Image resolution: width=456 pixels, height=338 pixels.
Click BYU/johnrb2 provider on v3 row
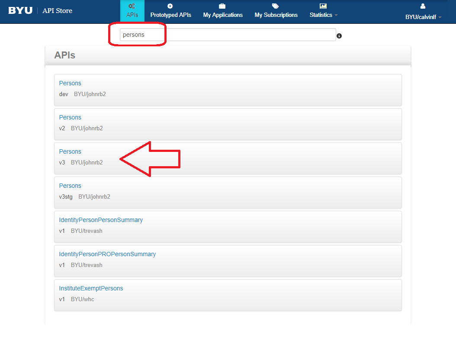coord(87,162)
